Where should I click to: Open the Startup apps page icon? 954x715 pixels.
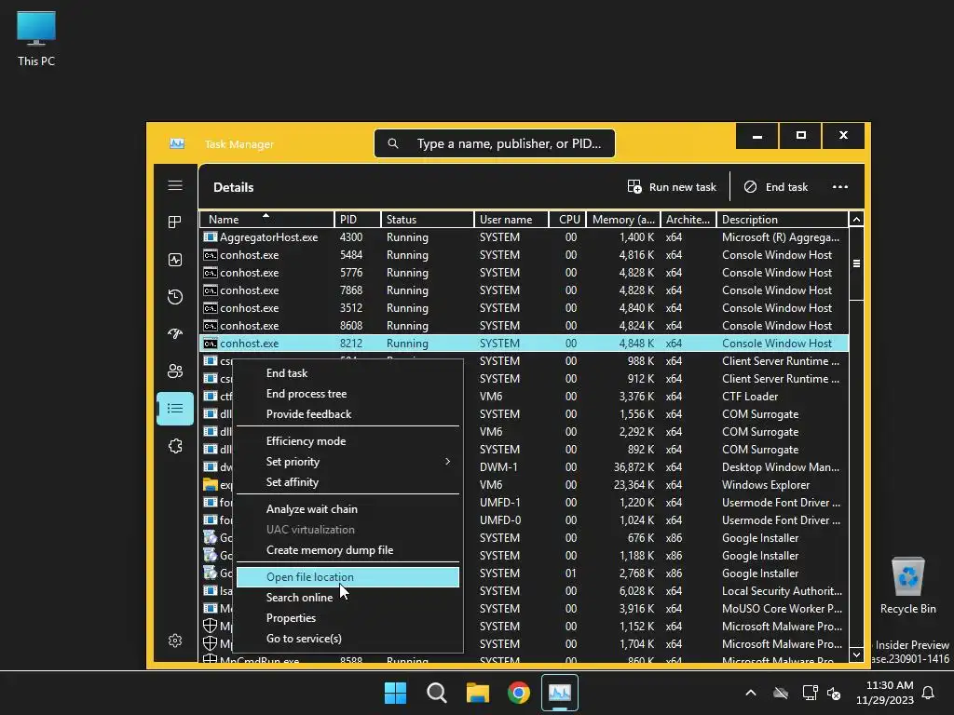[x=175, y=334]
